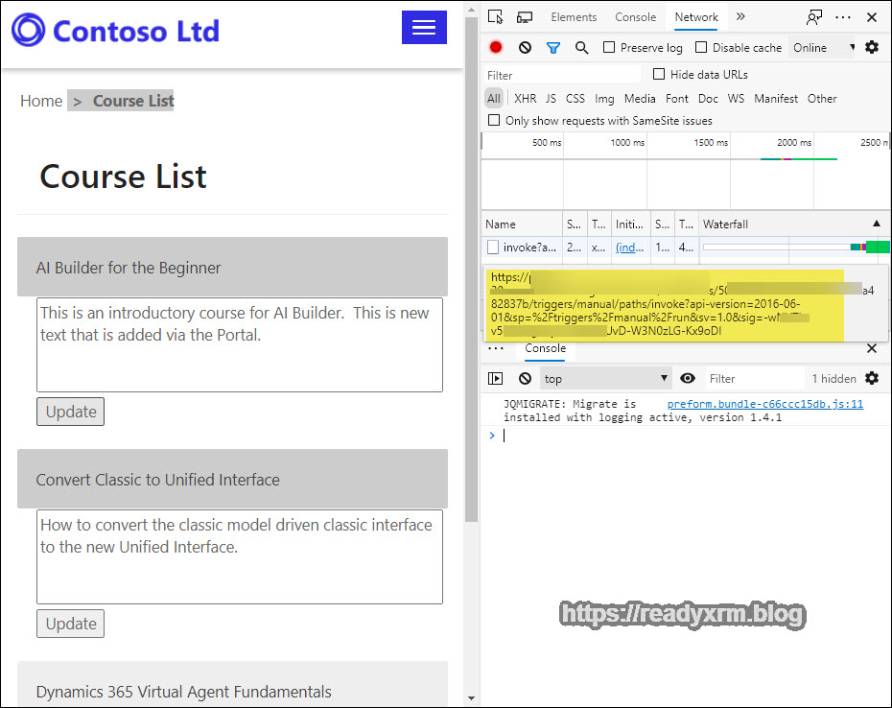
Task: Open the Online throttling dropdown
Action: coord(822,48)
